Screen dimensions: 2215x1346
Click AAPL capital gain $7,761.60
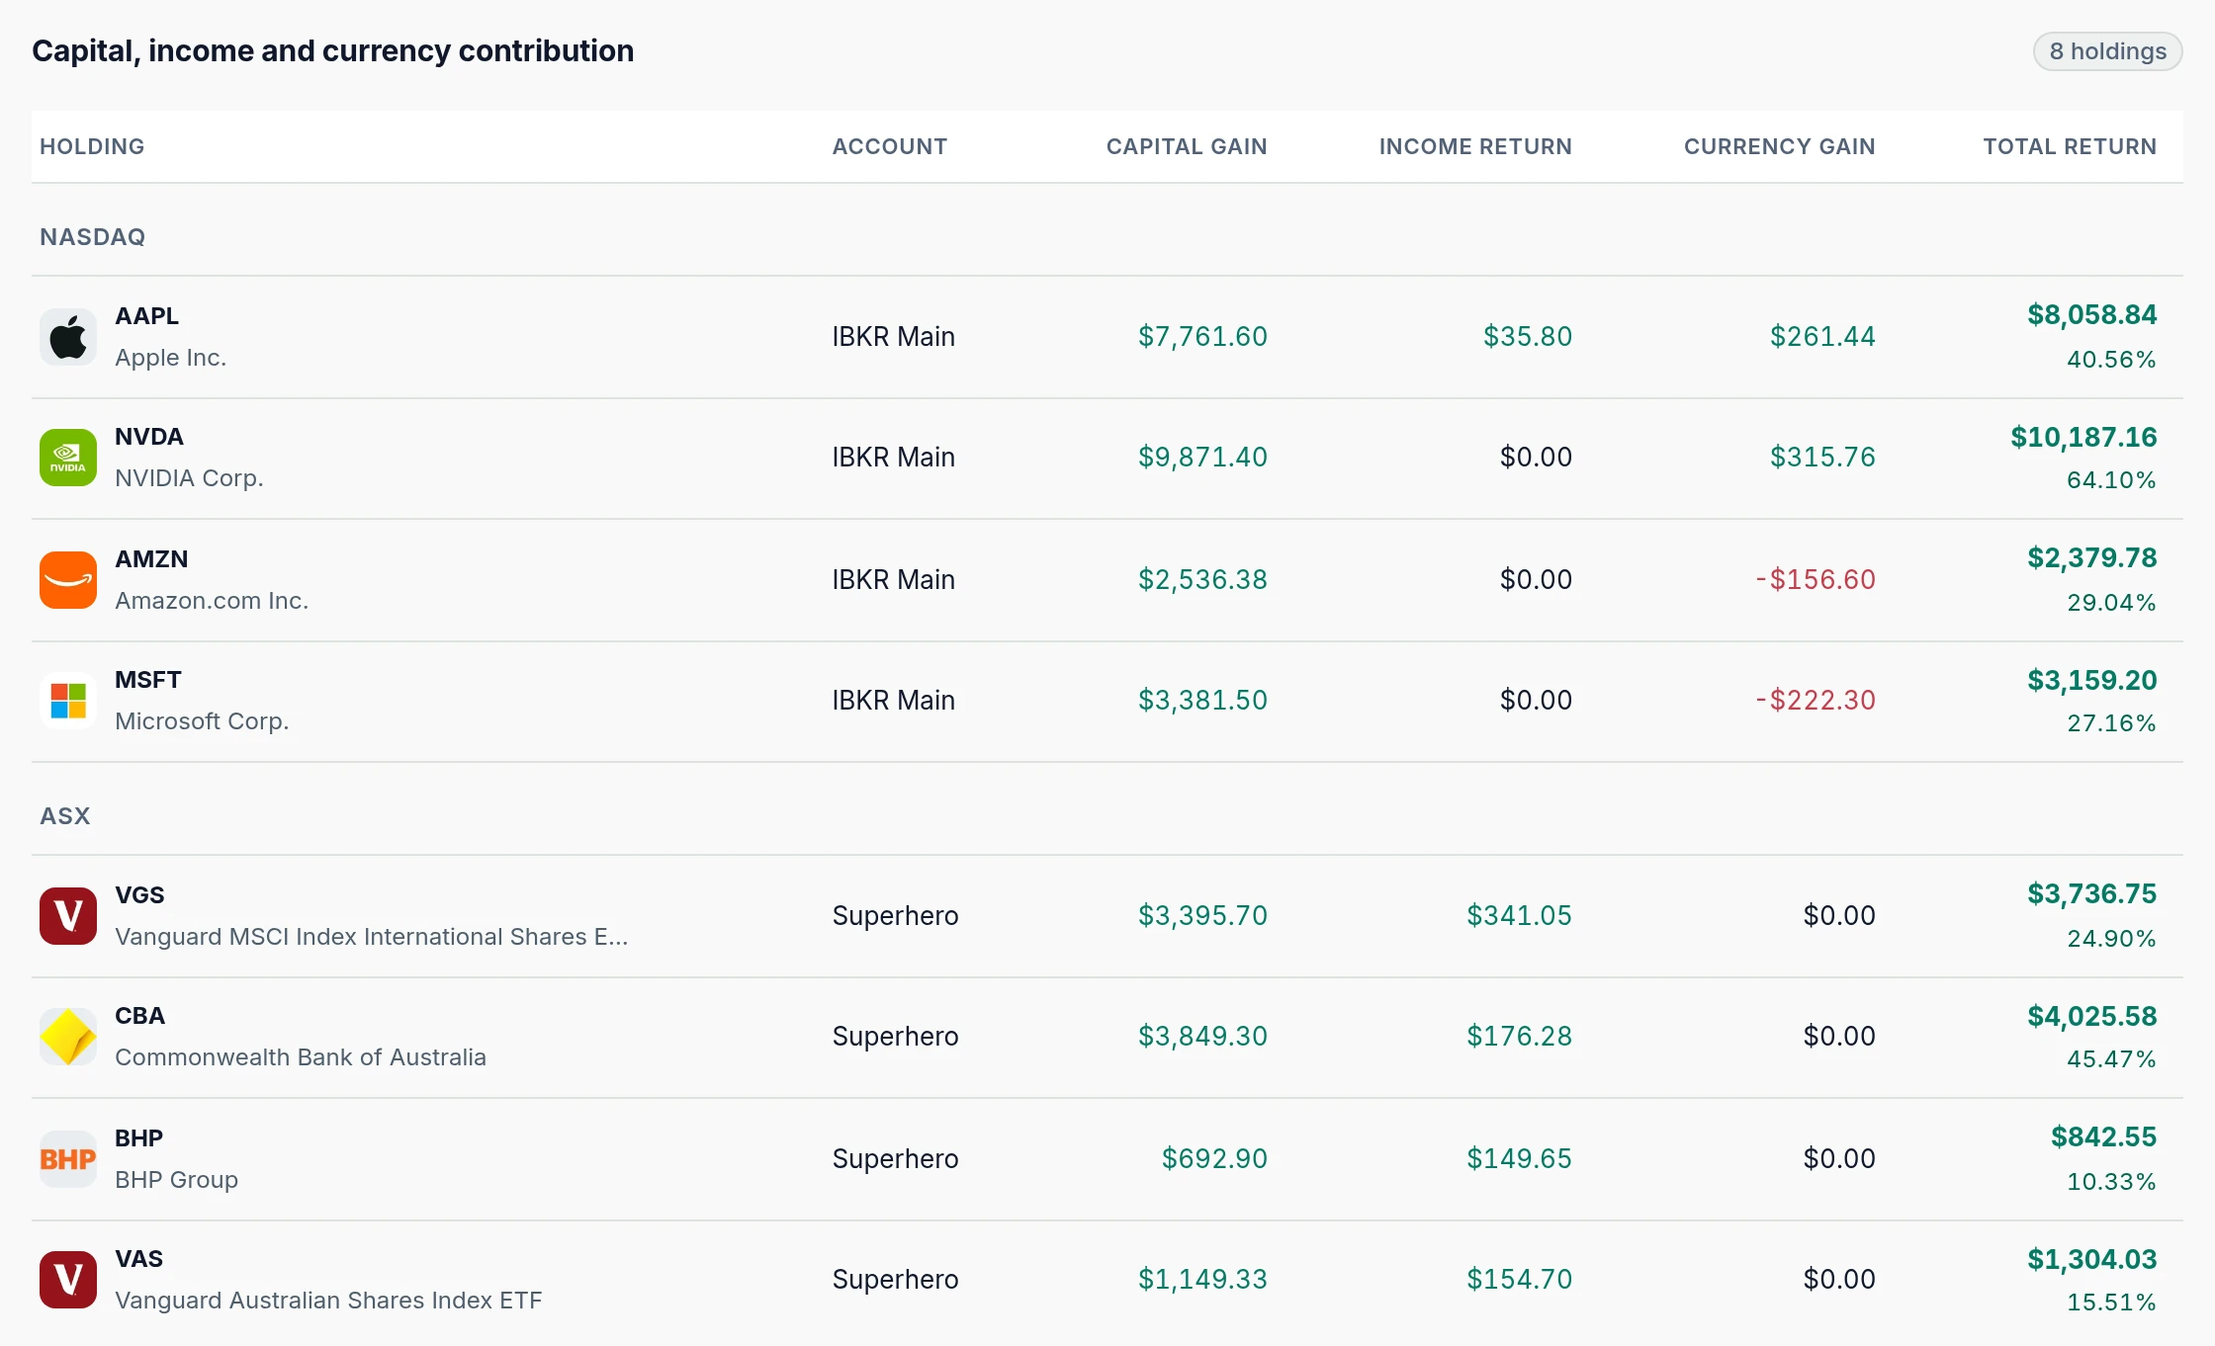tap(1202, 337)
